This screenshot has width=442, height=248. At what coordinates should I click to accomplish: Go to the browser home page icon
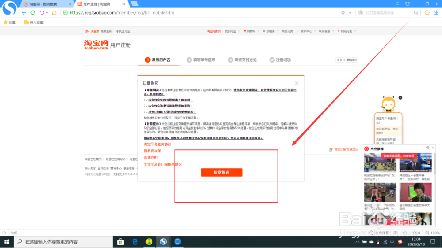(x=54, y=13)
